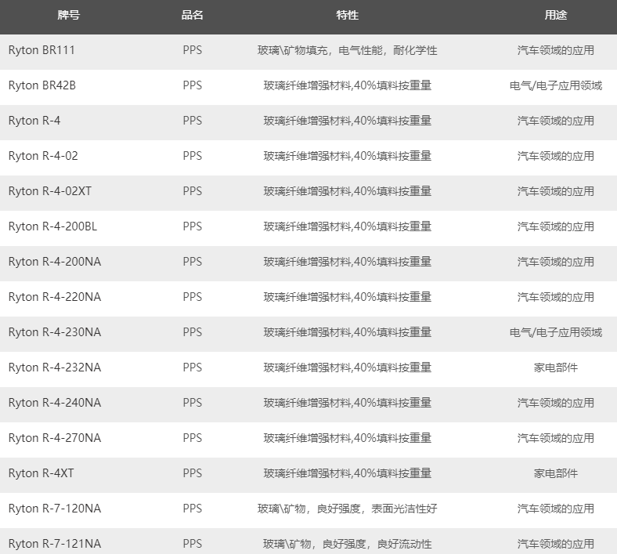617x554 pixels.
Task: Click Ryton R-4-230NA grade name
Action: click(54, 332)
